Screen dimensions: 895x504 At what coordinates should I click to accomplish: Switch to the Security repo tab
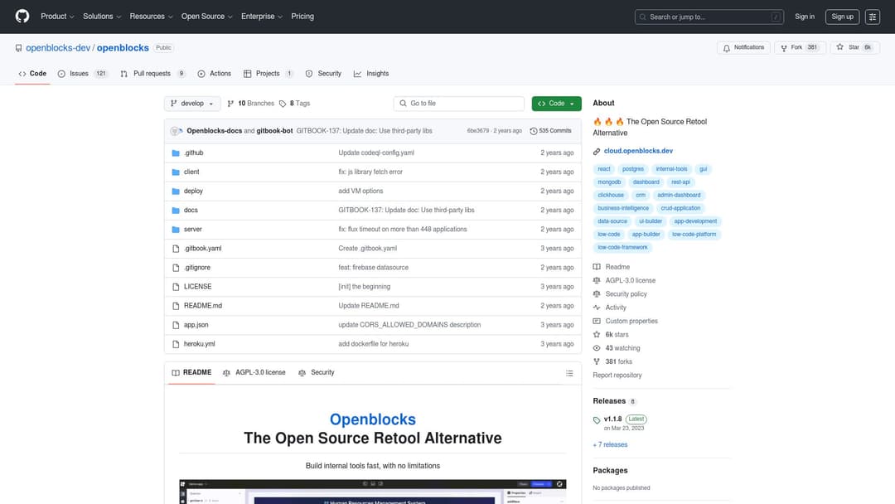tap(323, 74)
